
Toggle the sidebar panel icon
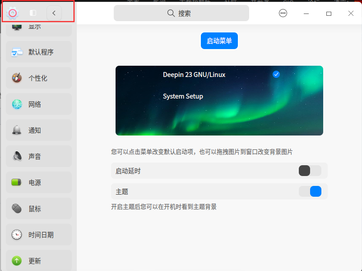coord(33,13)
